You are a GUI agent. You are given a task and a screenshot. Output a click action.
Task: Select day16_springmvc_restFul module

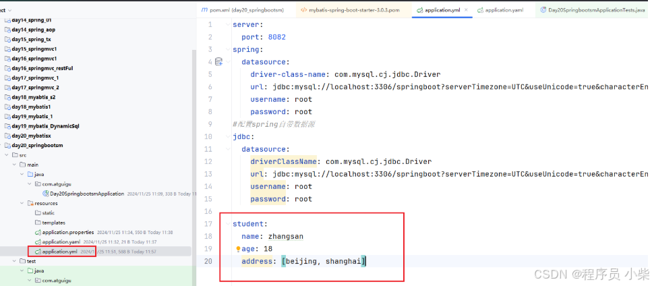[x=42, y=68]
